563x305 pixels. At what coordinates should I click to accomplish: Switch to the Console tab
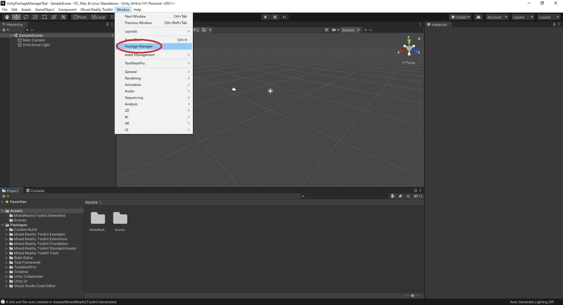tap(35, 191)
